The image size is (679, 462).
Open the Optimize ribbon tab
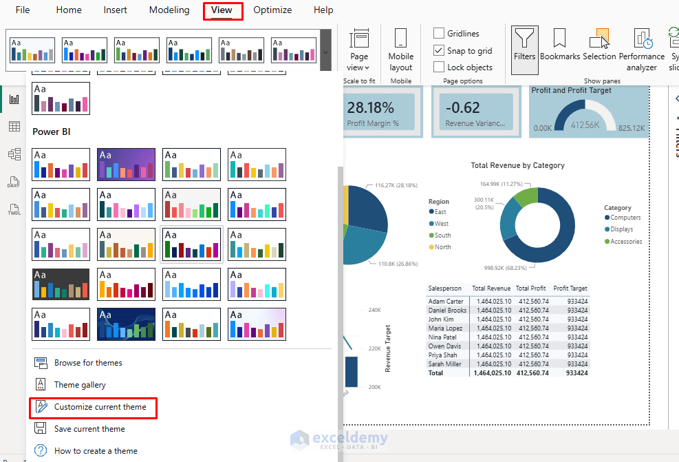point(272,10)
